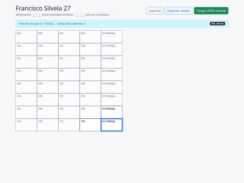Click the ERA 300 bar badge

[x=217, y=23]
